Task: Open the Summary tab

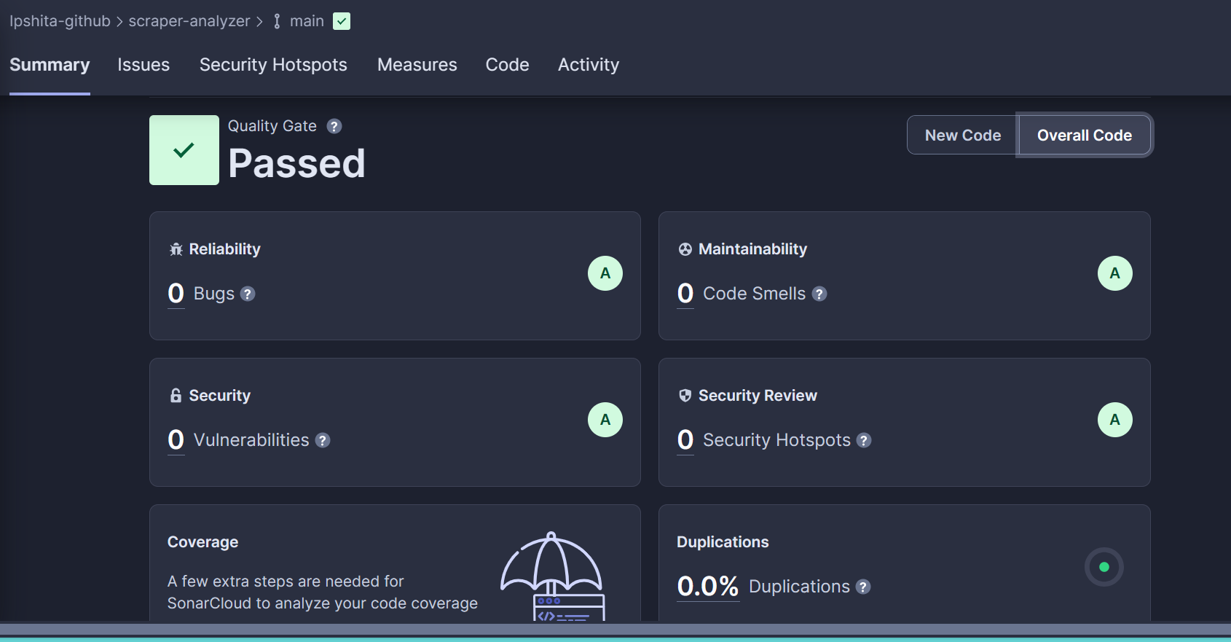Action: coord(50,65)
